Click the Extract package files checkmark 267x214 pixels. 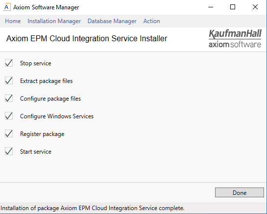pyautogui.click(x=9, y=80)
